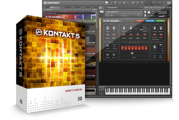Screen dimensions: 179x120
Task: Click the filter Cutoff knob
Action: point(124,28)
